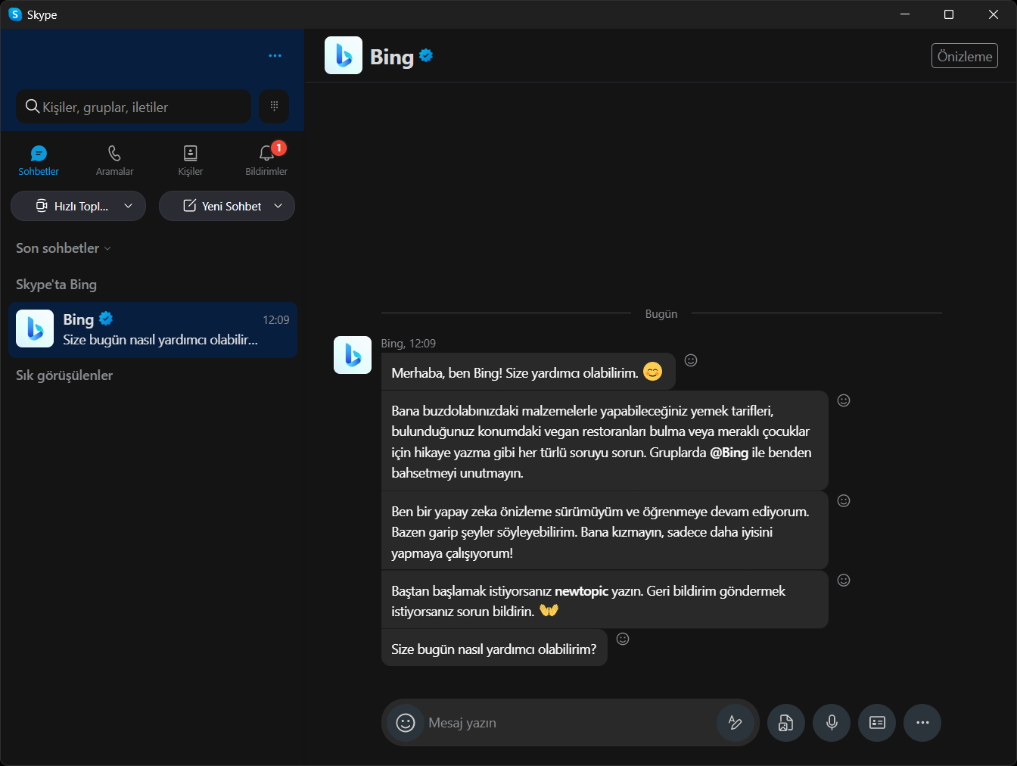
Task: Switch to the Sohbetler tab
Action: click(x=39, y=160)
